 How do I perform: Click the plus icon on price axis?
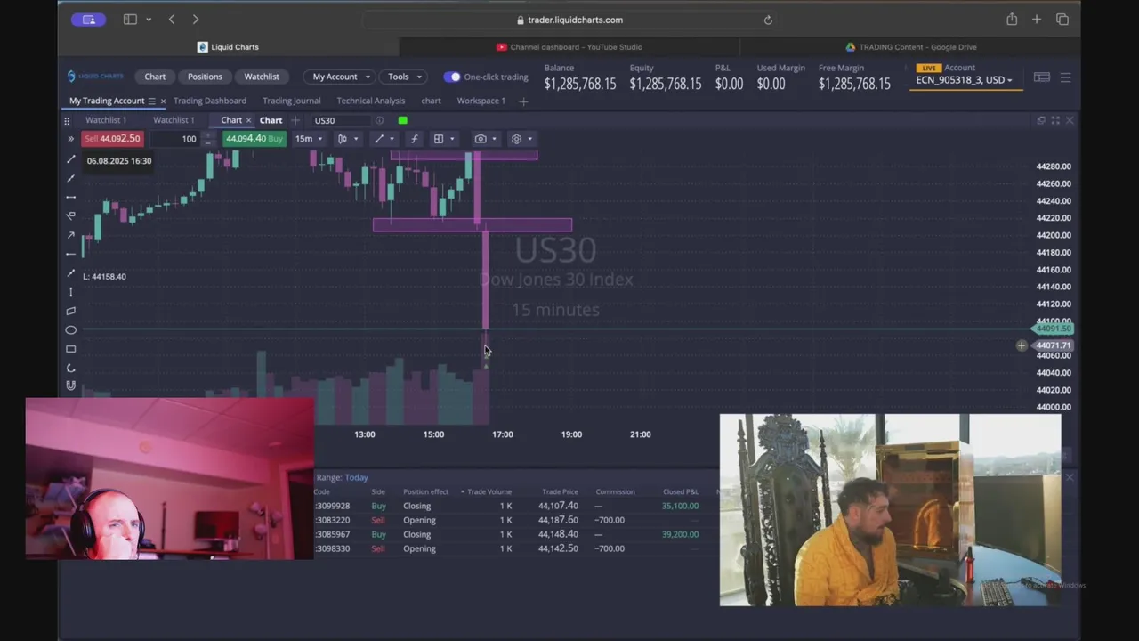tap(1022, 345)
